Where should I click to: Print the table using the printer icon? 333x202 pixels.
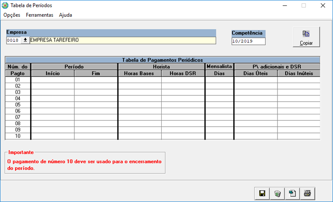click(x=307, y=193)
